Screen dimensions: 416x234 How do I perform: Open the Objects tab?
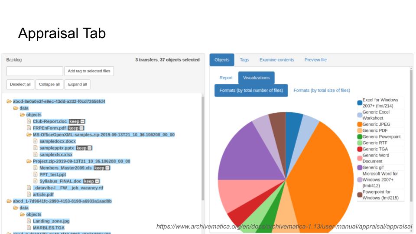click(222, 60)
